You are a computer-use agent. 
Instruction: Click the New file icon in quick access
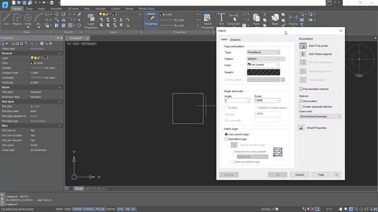point(14,2)
